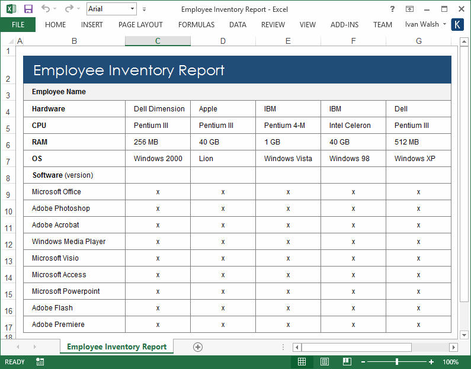Click the zoom slider handle
This screenshot has width=471, height=369.
tap(397, 362)
